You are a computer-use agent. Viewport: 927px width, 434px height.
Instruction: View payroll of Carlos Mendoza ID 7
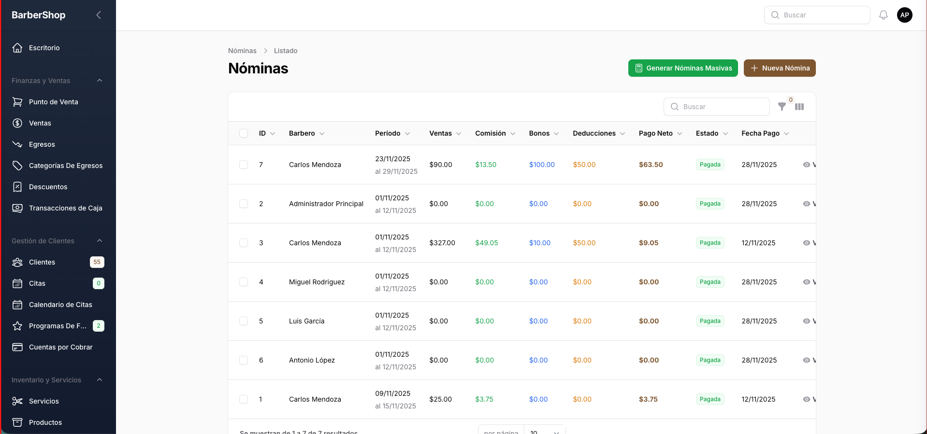pos(809,165)
